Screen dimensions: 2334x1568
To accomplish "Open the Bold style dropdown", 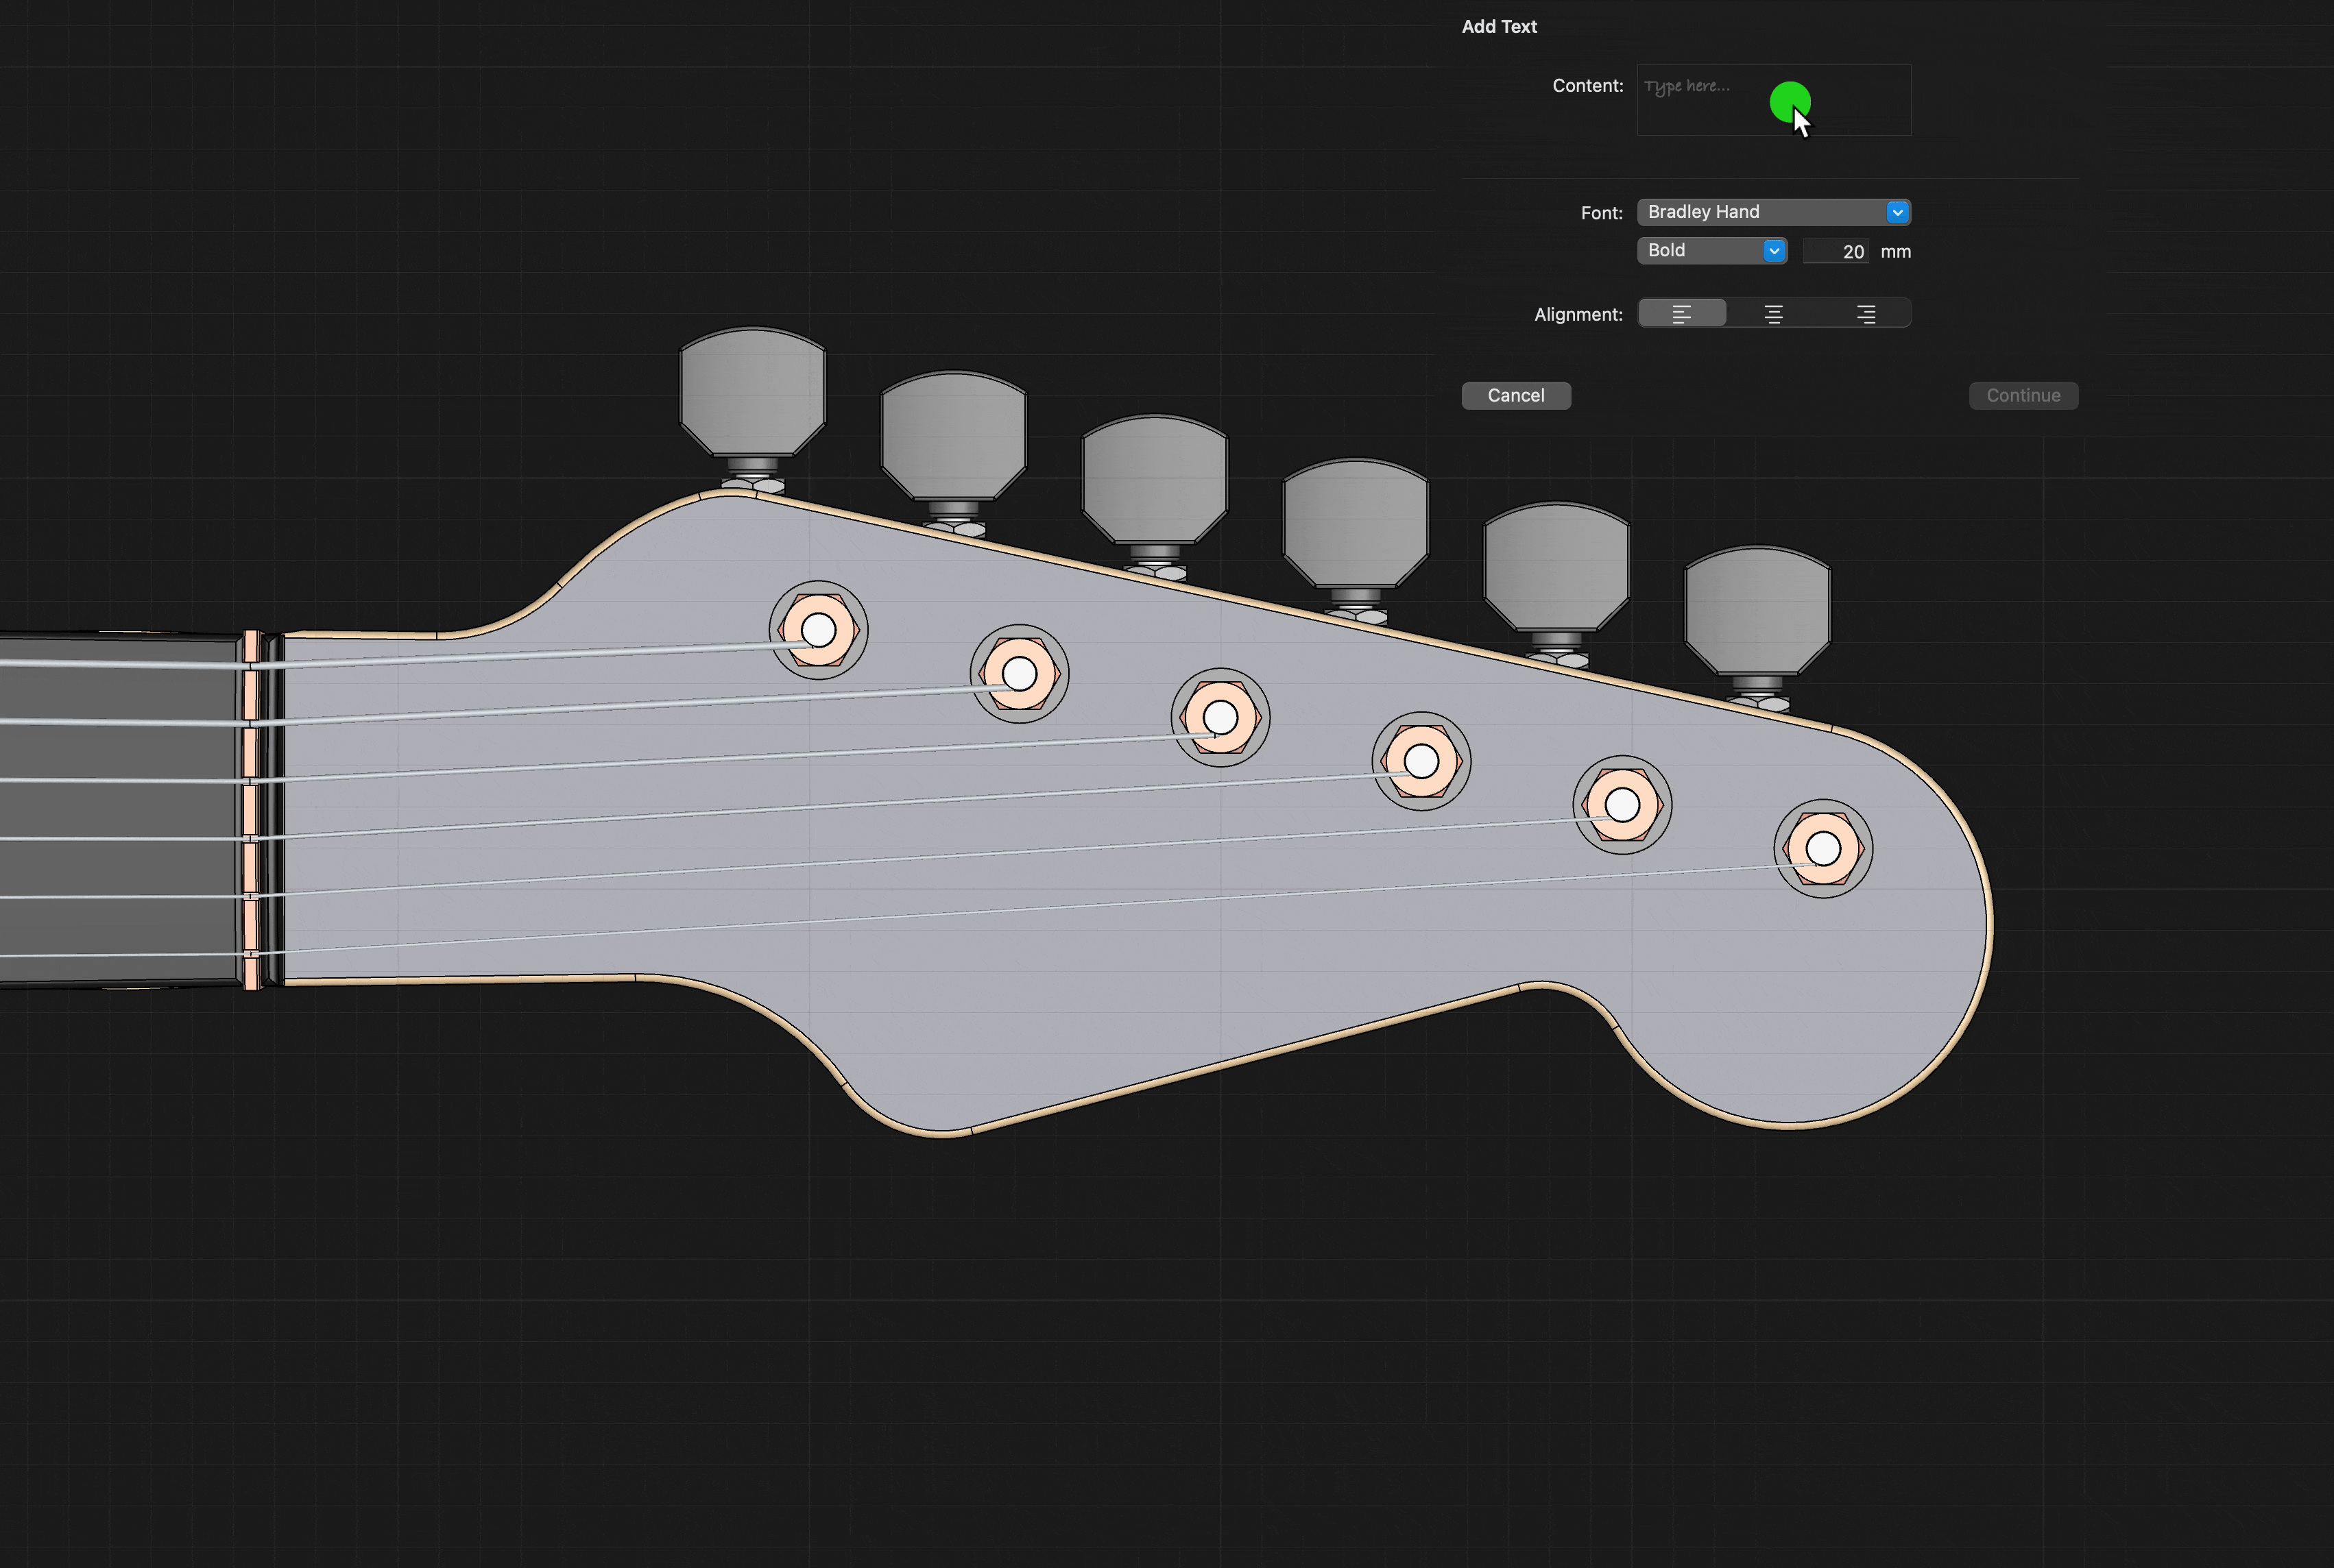I will 1711,250.
